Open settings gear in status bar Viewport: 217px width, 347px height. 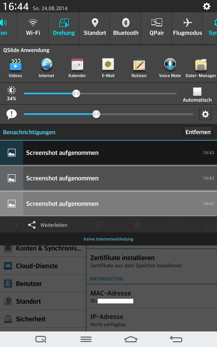point(206,6)
